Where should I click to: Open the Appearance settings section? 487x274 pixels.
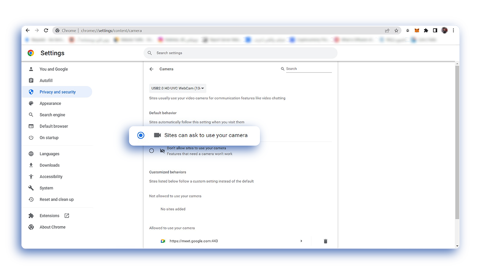50,104
